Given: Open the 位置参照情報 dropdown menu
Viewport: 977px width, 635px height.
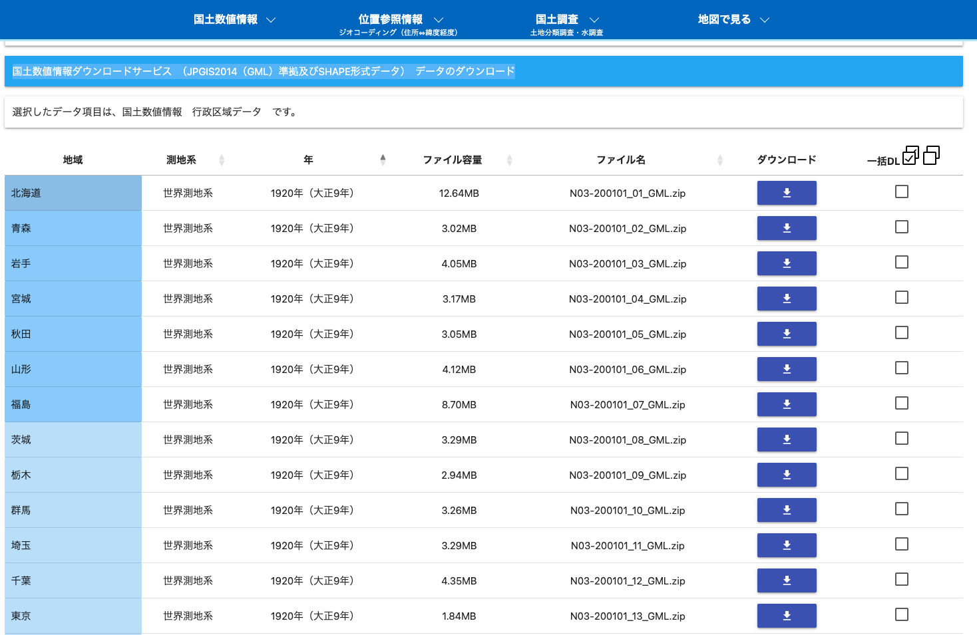Looking at the screenshot, I should pos(400,20).
